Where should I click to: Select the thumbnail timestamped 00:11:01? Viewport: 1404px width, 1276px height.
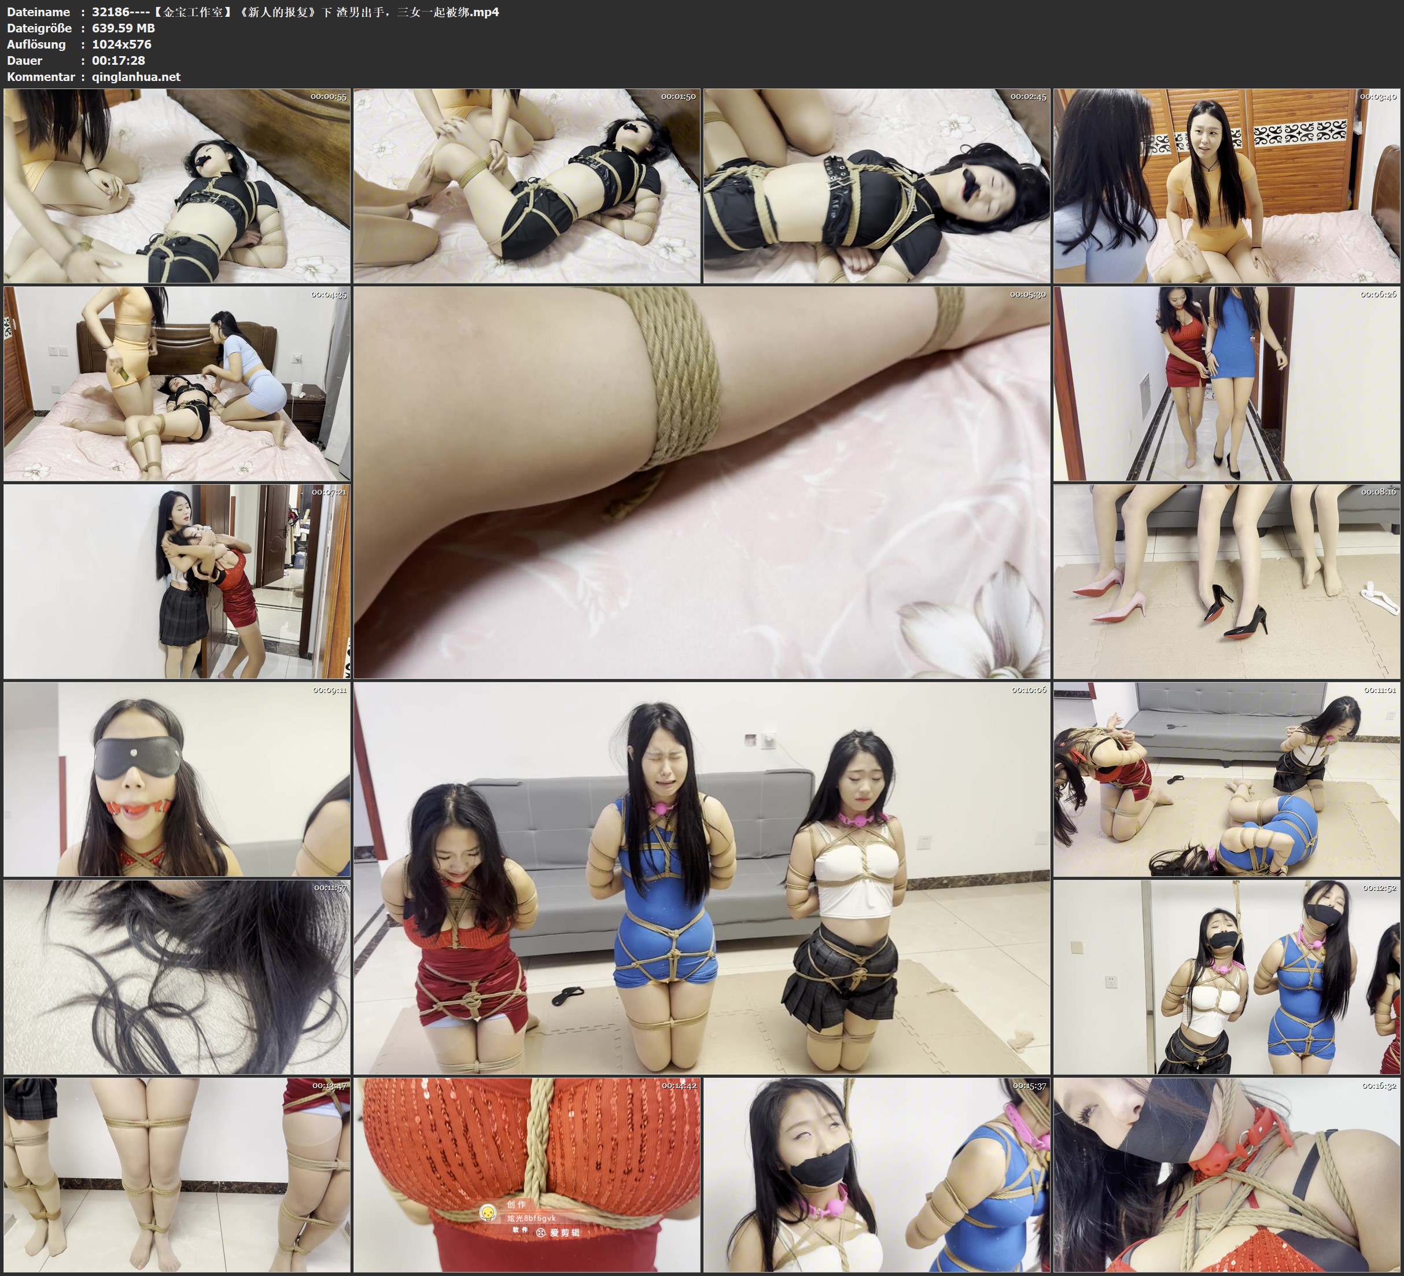click(1226, 779)
